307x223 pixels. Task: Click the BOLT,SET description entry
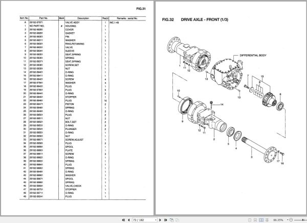(x=71, y=122)
